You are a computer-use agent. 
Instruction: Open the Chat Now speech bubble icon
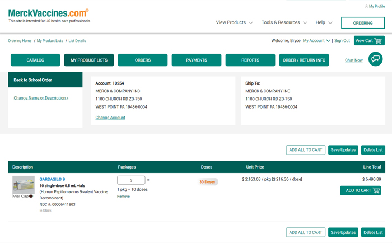click(375, 59)
